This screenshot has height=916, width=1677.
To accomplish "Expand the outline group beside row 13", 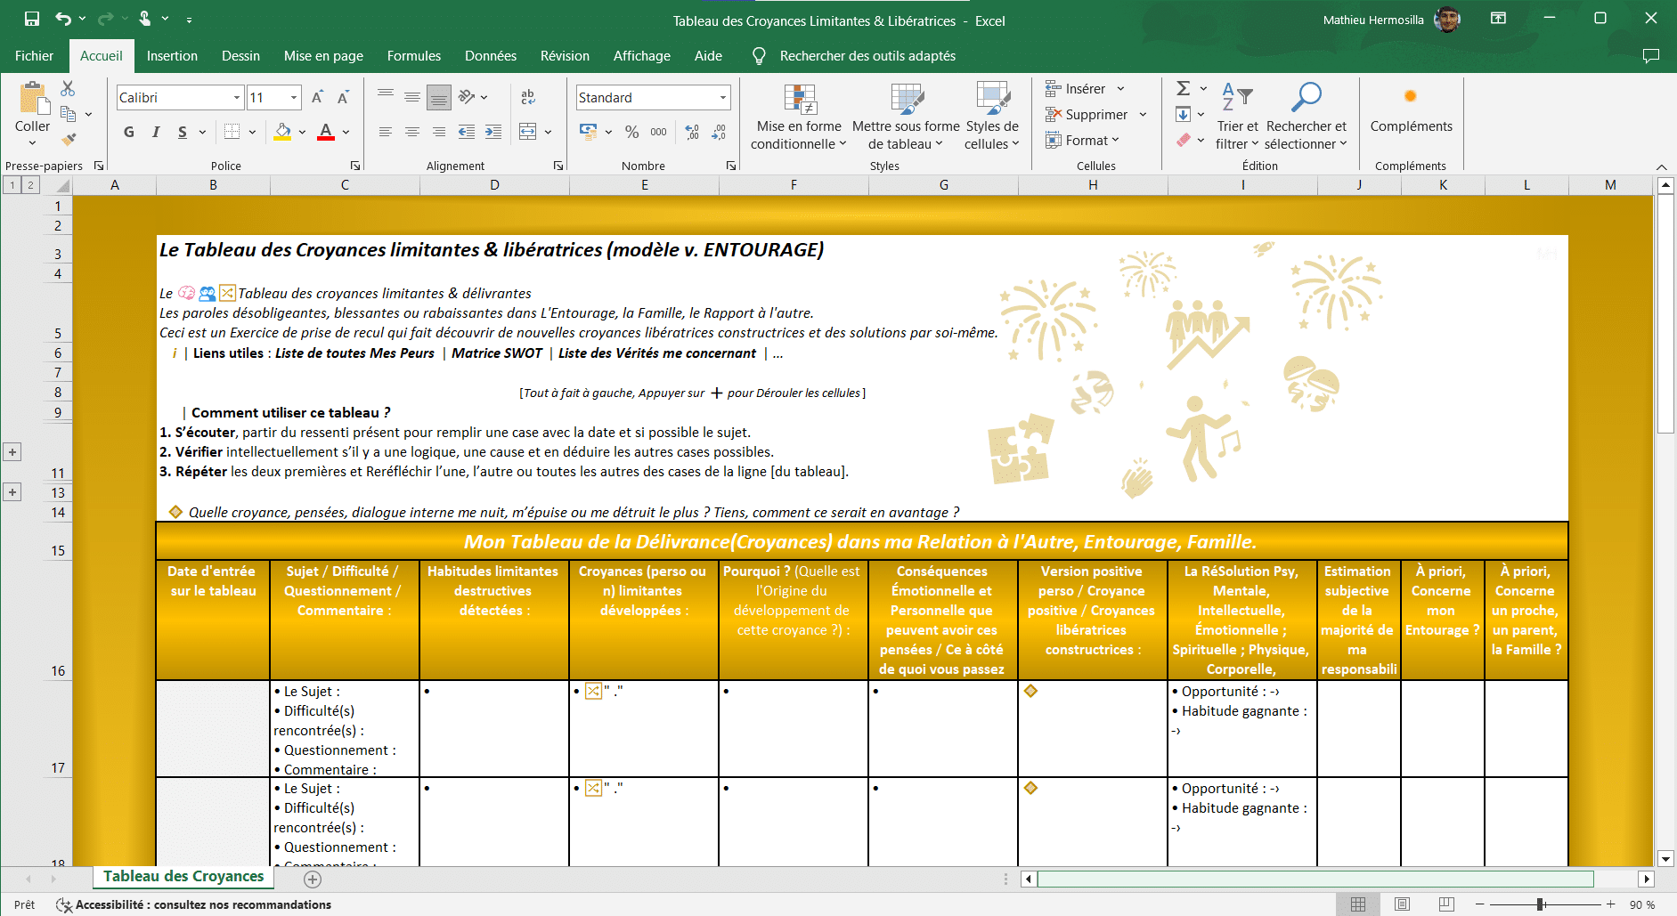I will click(12, 492).
